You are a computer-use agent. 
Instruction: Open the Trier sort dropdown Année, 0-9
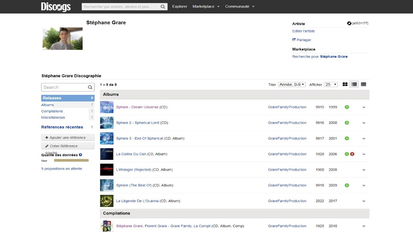[292, 84]
